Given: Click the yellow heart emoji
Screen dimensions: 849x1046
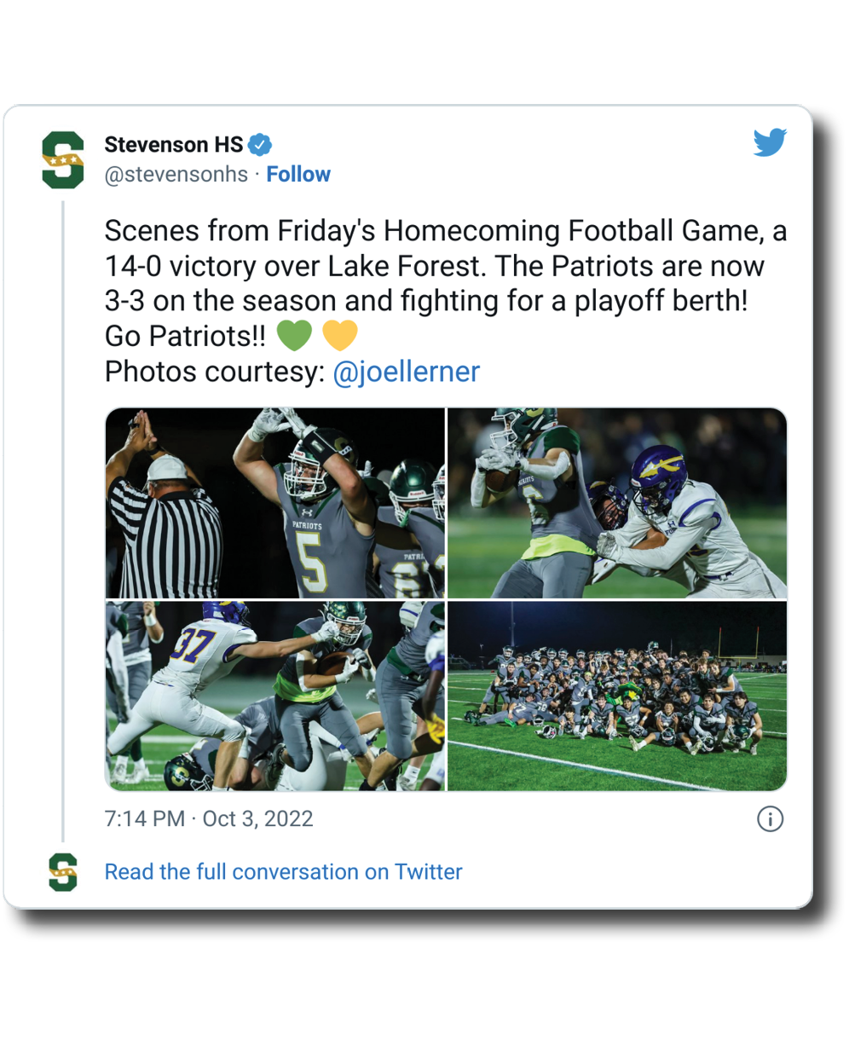Looking at the screenshot, I should coord(340,336).
